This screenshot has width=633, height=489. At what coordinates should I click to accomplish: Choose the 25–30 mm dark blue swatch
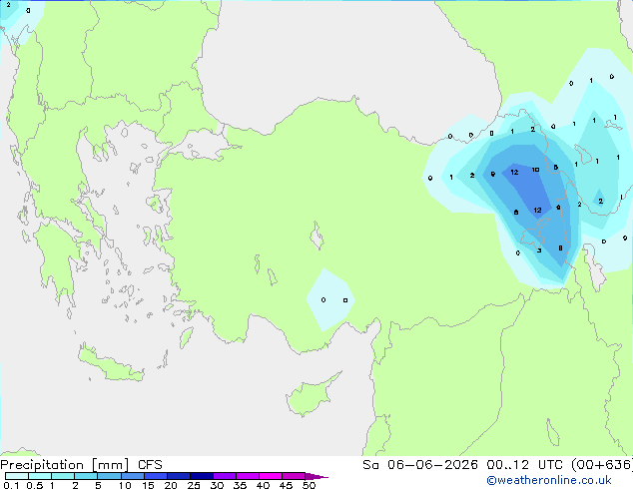(x=201, y=476)
